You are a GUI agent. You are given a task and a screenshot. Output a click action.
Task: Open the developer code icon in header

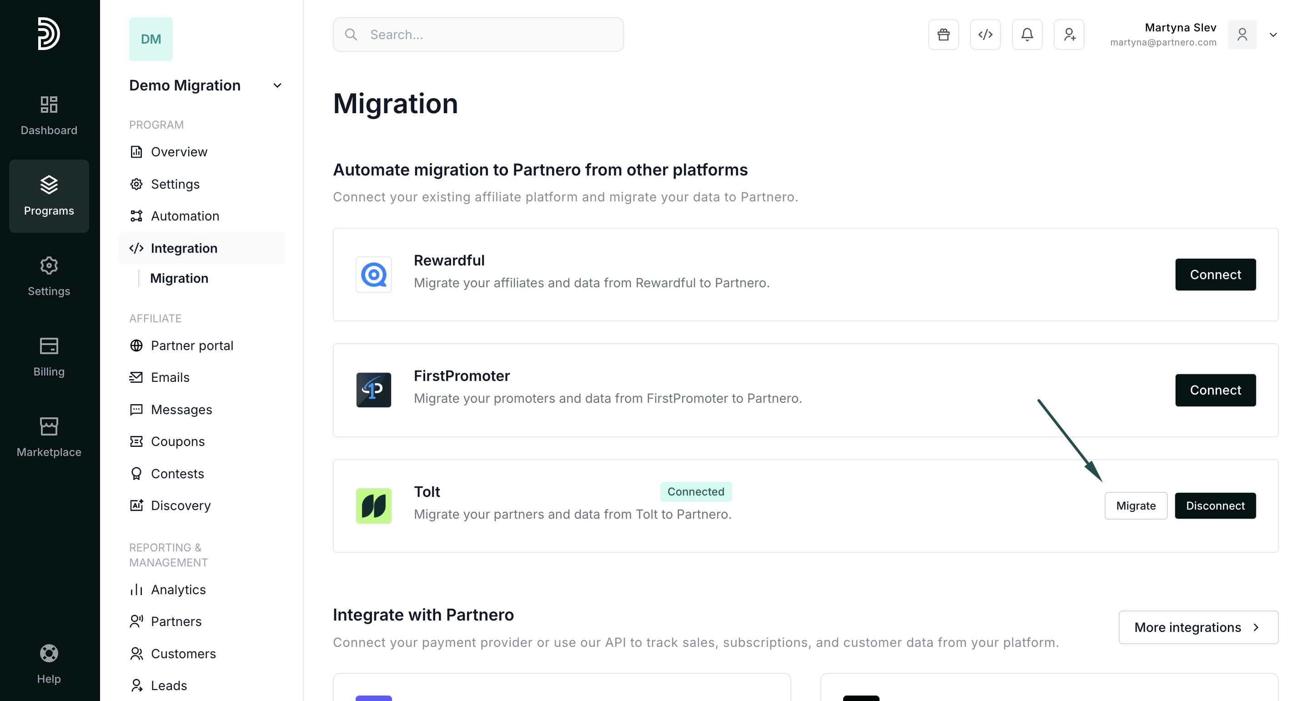(985, 35)
